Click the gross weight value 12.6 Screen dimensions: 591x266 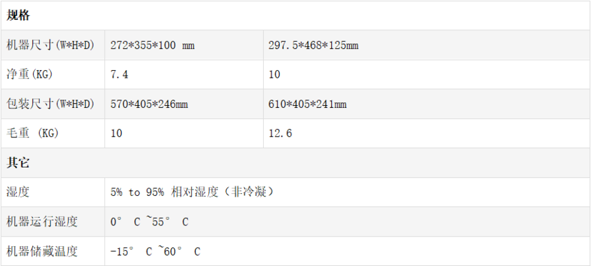[280, 133]
